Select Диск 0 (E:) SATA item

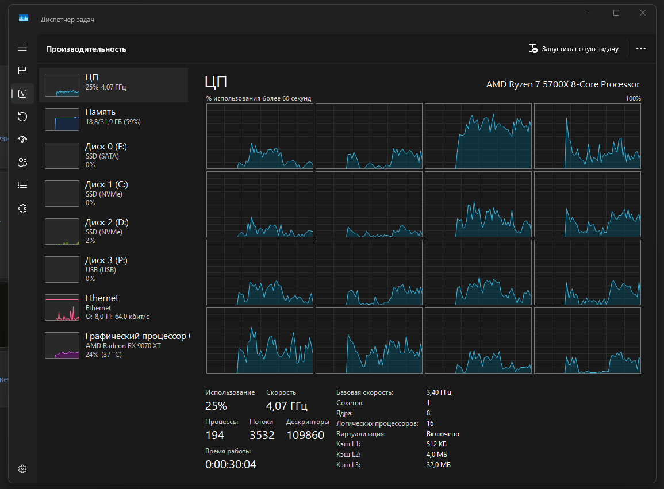pyautogui.click(x=113, y=155)
